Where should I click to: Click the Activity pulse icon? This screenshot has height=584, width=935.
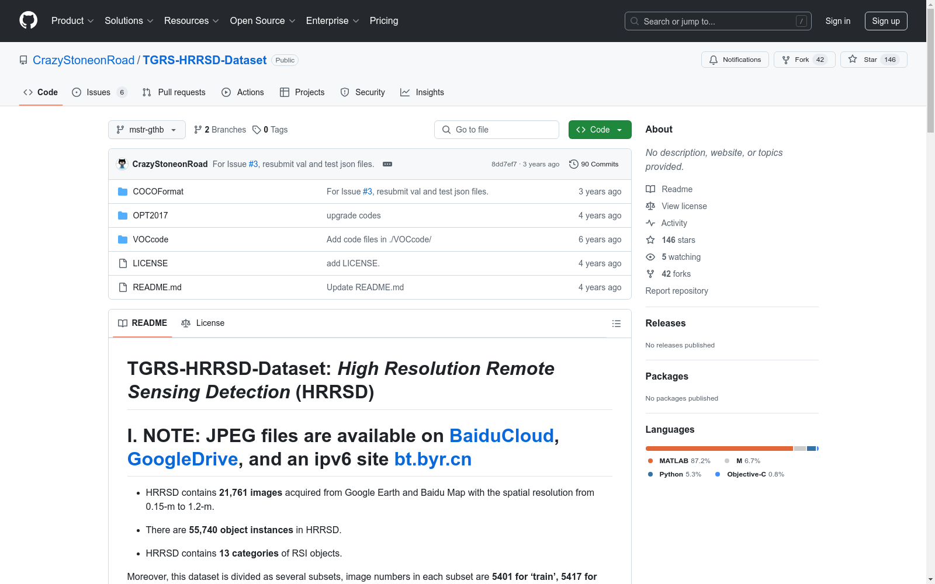(650, 223)
